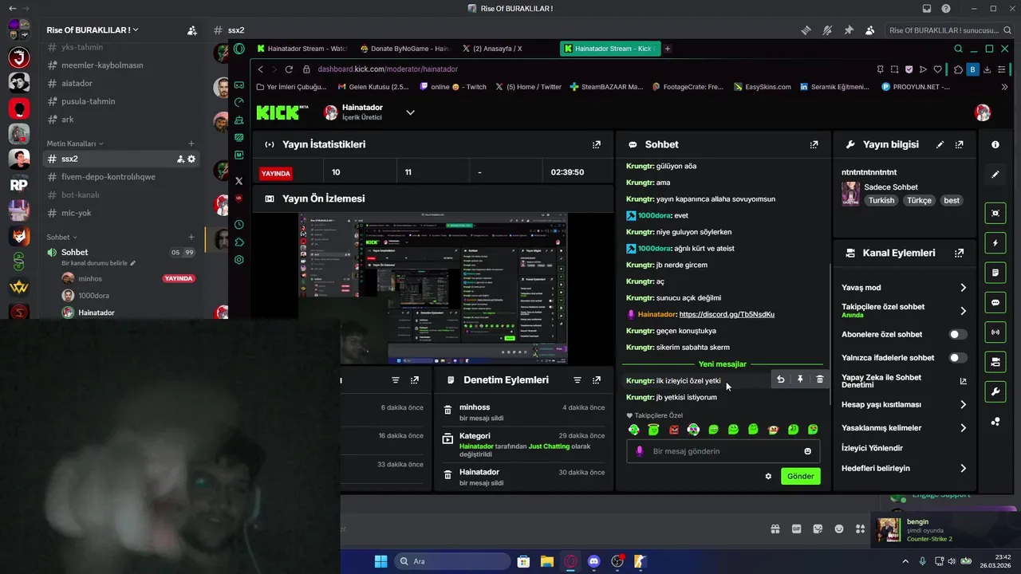Image resolution: width=1021 pixels, height=574 pixels.
Task: Pop out the Kanal Eylemleri panel
Action: point(959,253)
